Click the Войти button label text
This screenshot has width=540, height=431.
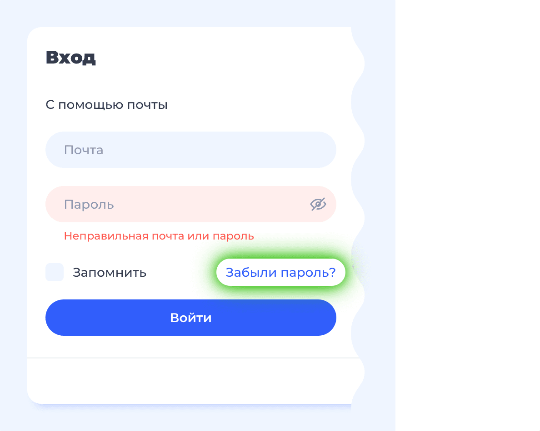[x=191, y=318]
